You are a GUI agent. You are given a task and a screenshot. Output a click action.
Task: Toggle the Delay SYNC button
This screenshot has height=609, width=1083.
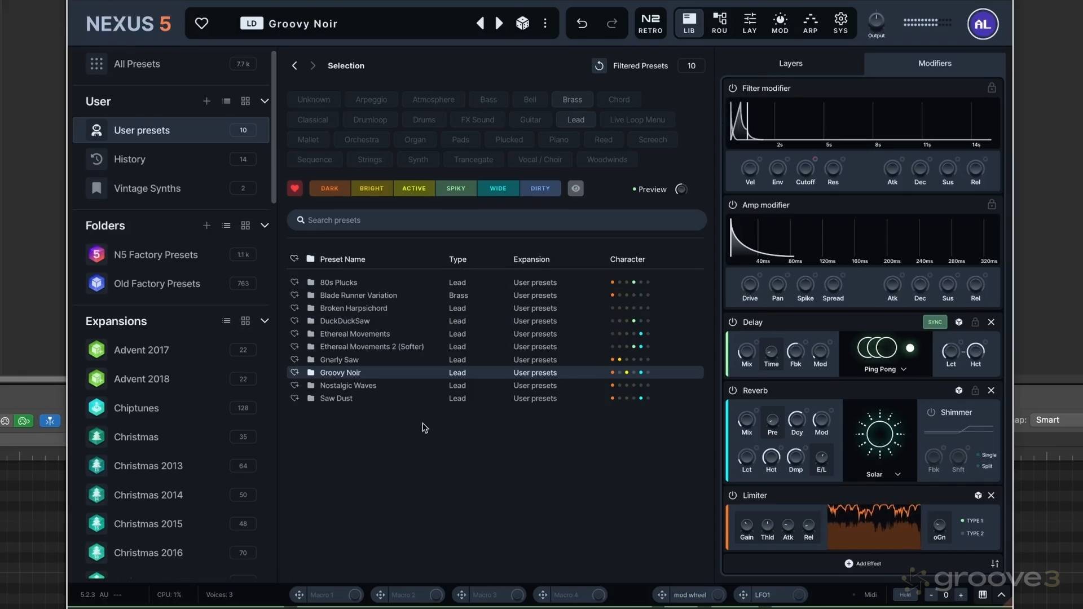pos(935,322)
